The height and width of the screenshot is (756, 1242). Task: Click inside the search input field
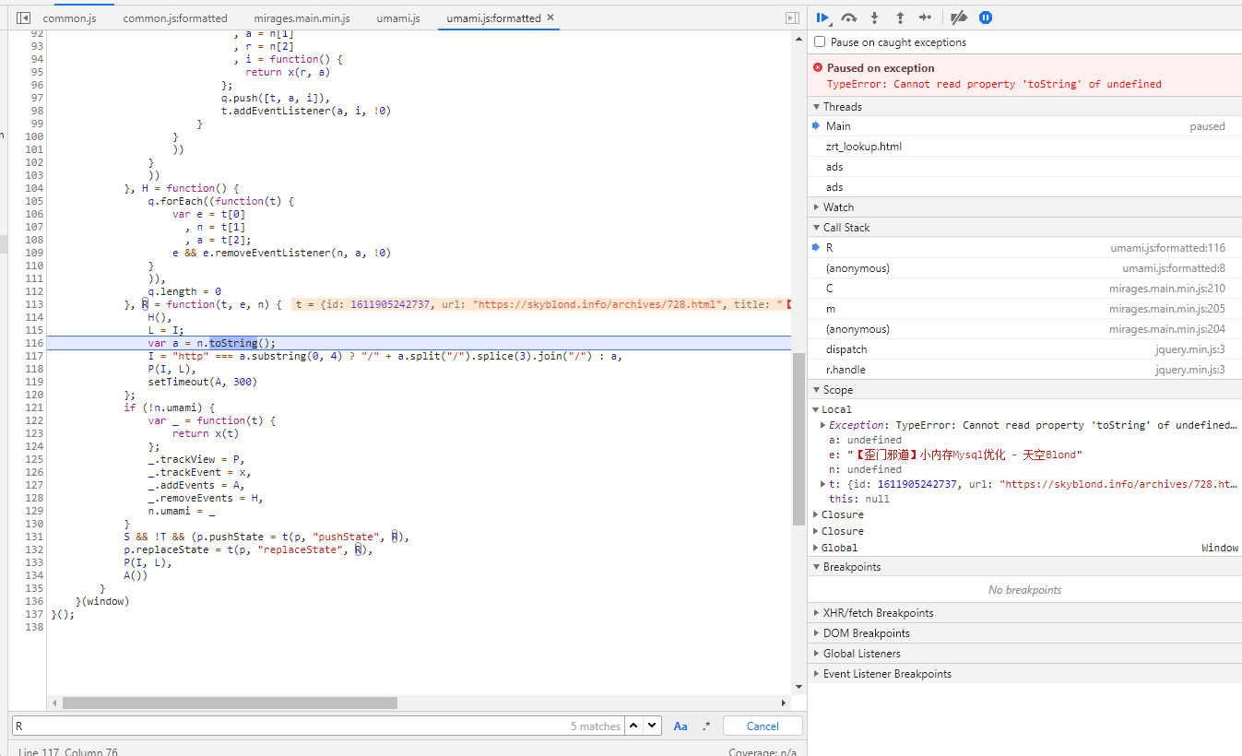point(277,726)
